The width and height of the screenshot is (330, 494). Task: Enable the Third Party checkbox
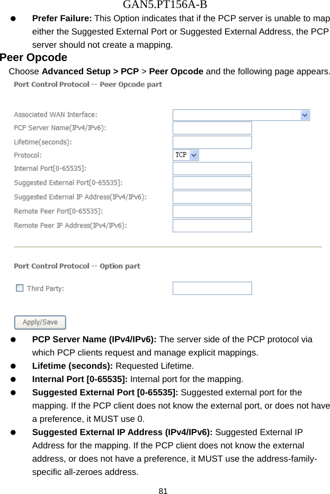[20, 288]
